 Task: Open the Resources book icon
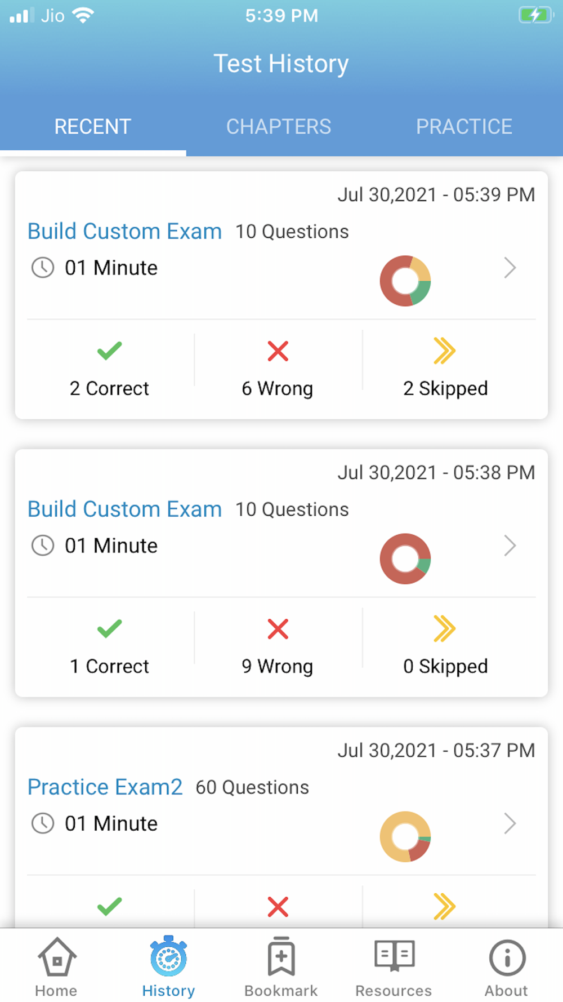[394, 955]
